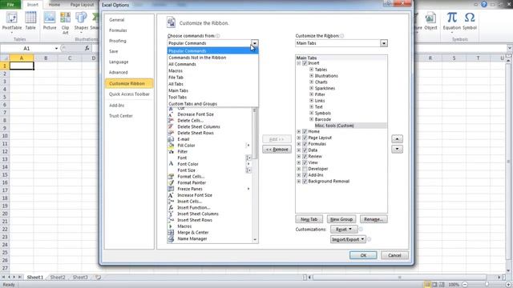
Task: Click the Cancel button
Action: coord(394,255)
